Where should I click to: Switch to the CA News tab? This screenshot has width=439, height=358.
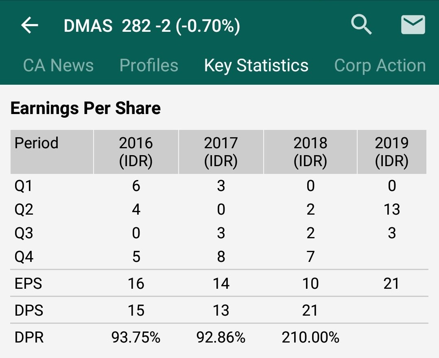(x=58, y=66)
